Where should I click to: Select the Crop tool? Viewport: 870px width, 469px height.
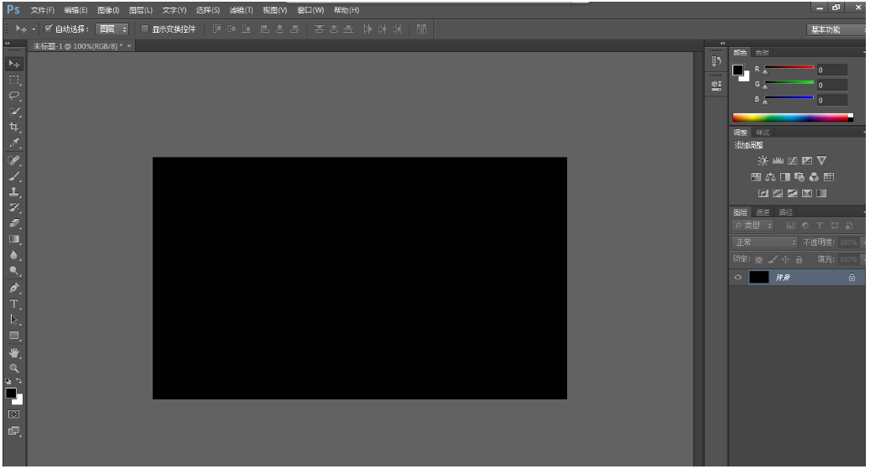(14, 127)
